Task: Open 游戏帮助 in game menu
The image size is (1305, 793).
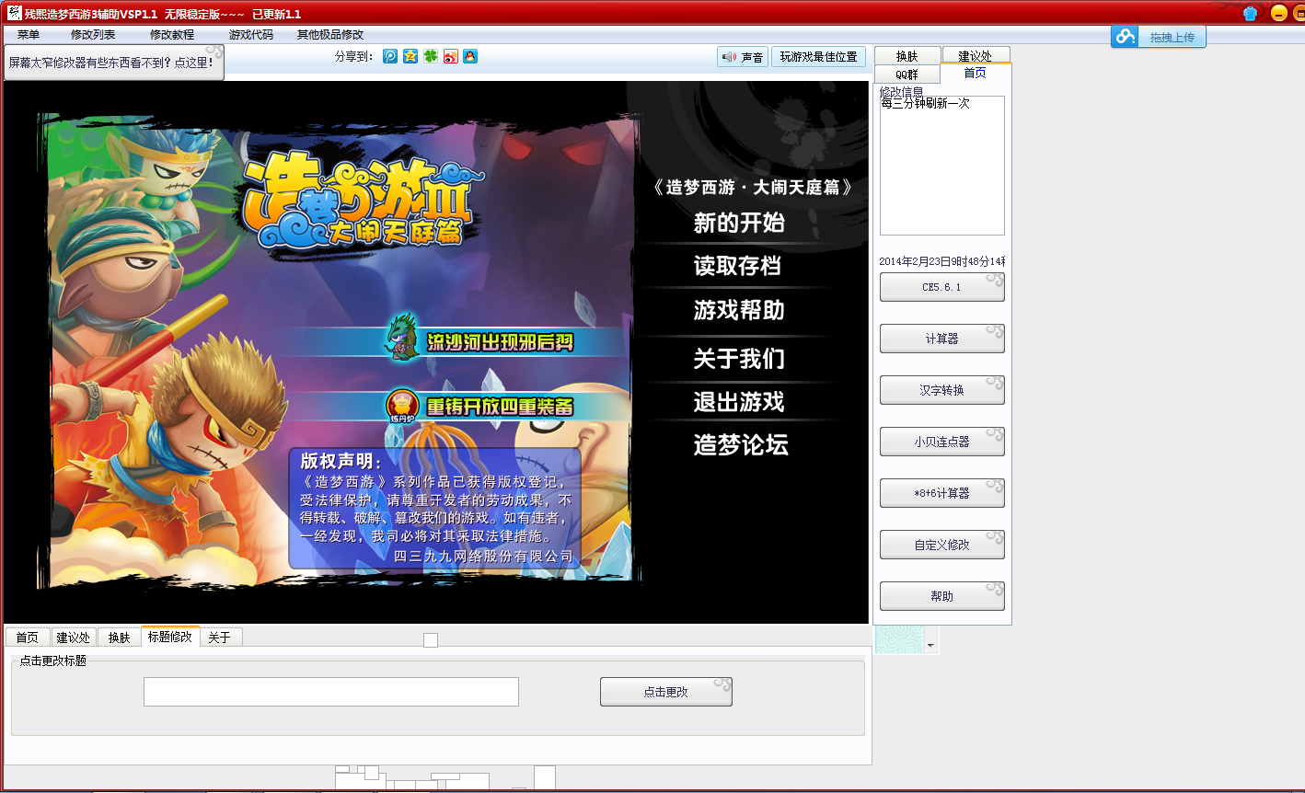Action: [739, 310]
